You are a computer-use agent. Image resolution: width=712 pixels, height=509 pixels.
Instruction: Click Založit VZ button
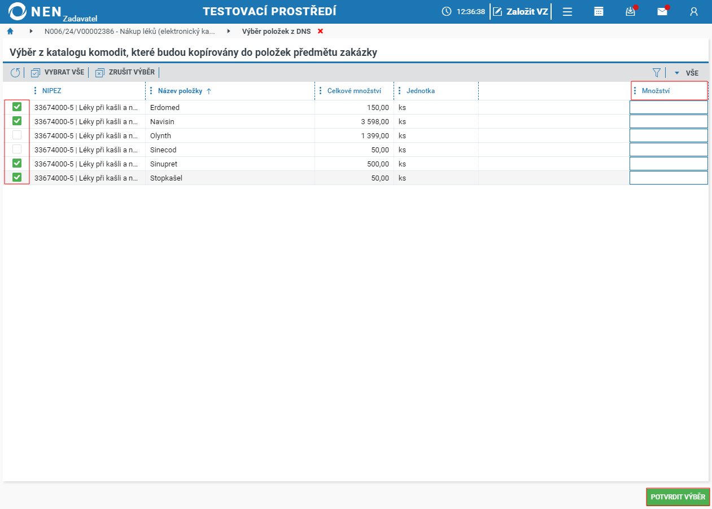click(x=521, y=11)
